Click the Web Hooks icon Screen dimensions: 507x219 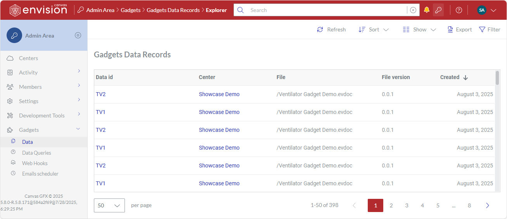pyautogui.click(x=13, y=163)
